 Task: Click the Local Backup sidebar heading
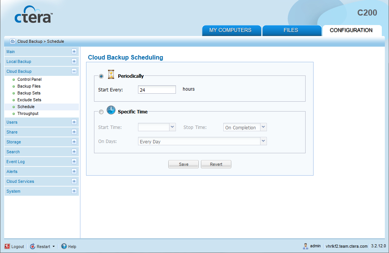coord(19,61)
